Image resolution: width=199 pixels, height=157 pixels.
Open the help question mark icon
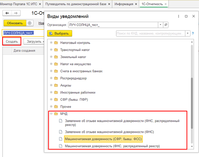193,33
